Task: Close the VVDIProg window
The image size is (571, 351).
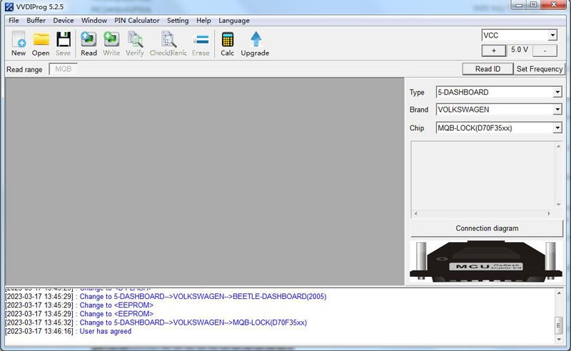Action: tap(554, 5)
